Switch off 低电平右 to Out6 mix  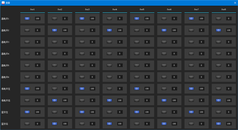point(164,100)
